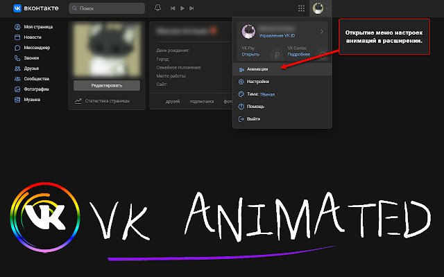Click the Редактировать button

(x=107, y=85)
